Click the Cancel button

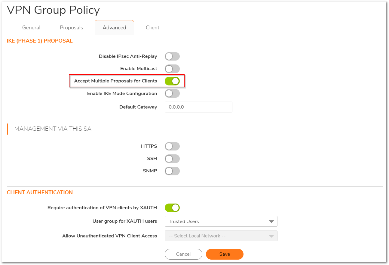pyautogui.click(x=183, y=254)
